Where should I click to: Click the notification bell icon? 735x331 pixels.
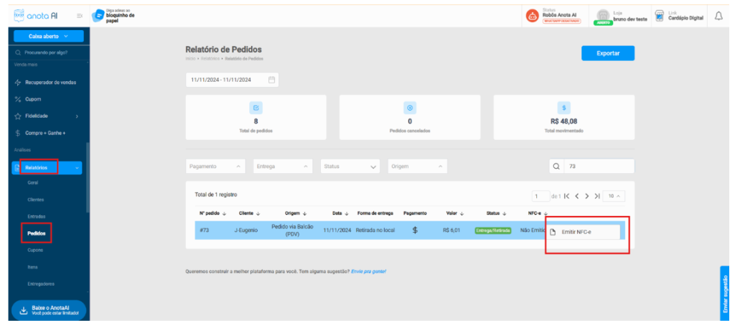point(718,17)
